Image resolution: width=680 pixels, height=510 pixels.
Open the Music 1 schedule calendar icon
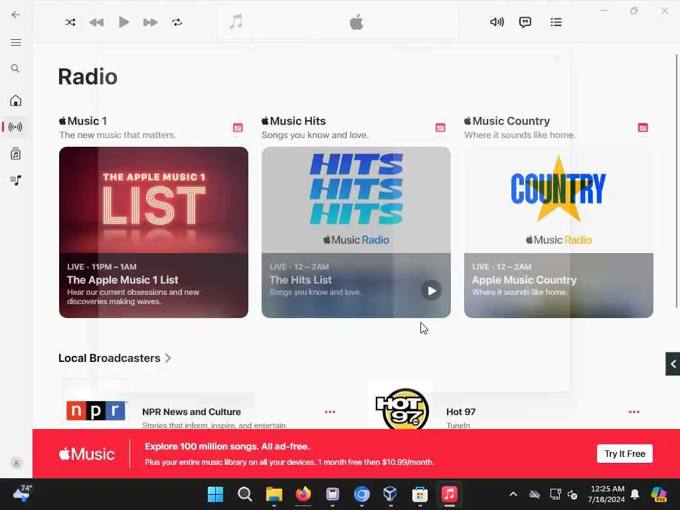(x=238, y=127)
